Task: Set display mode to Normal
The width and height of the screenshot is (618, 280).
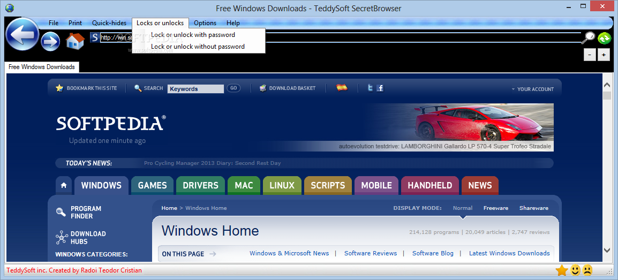Action: 463,208
